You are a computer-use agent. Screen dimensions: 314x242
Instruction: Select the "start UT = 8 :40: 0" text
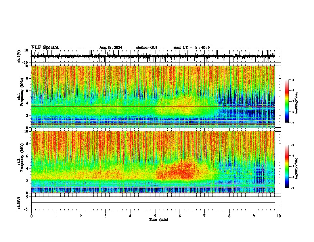[191, 47]
